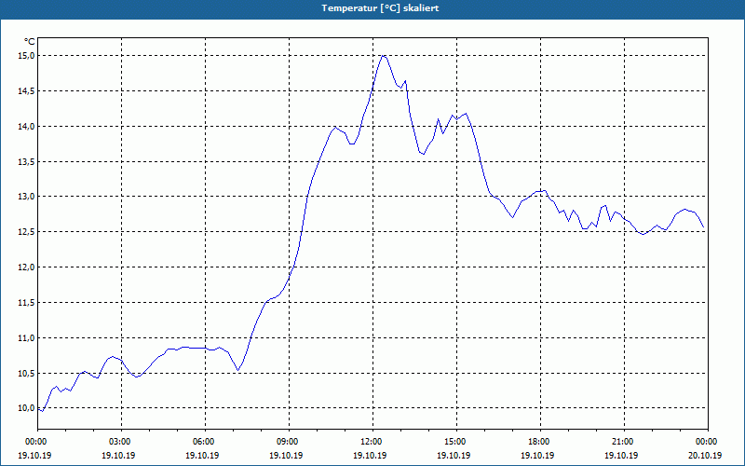Select the 11,0 y-axis value
The height and width of the screenshot is (466, 745).
click(x=26, y=338)
